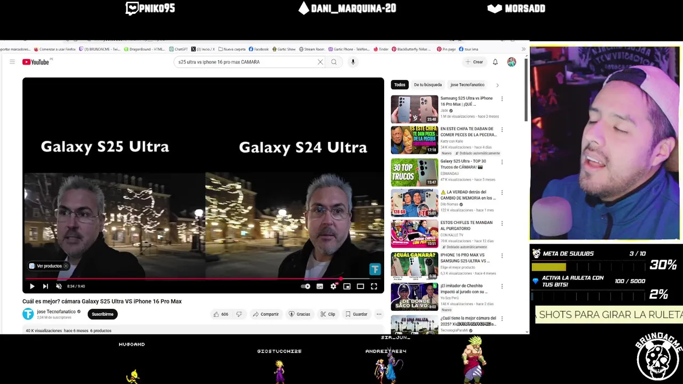Subscribe with the Suscribirme button
The image size is (683, 384).
point(102,314)
